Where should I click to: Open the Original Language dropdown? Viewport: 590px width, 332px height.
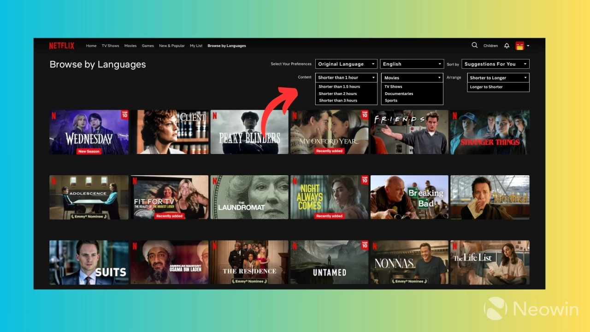pyautogui.click(x=346, y=64)
